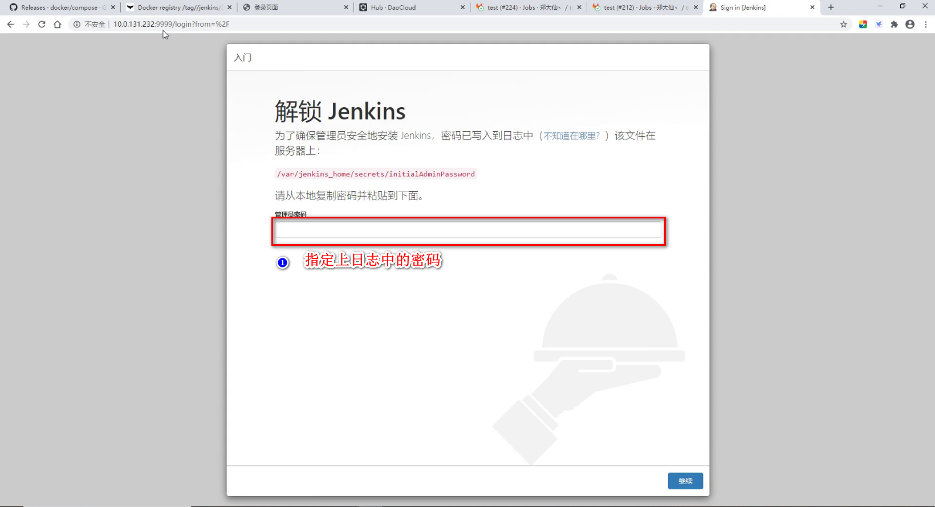Click the 不安全 security label
935x507 pixels.
pyautogui.click(x=95, y=25)
